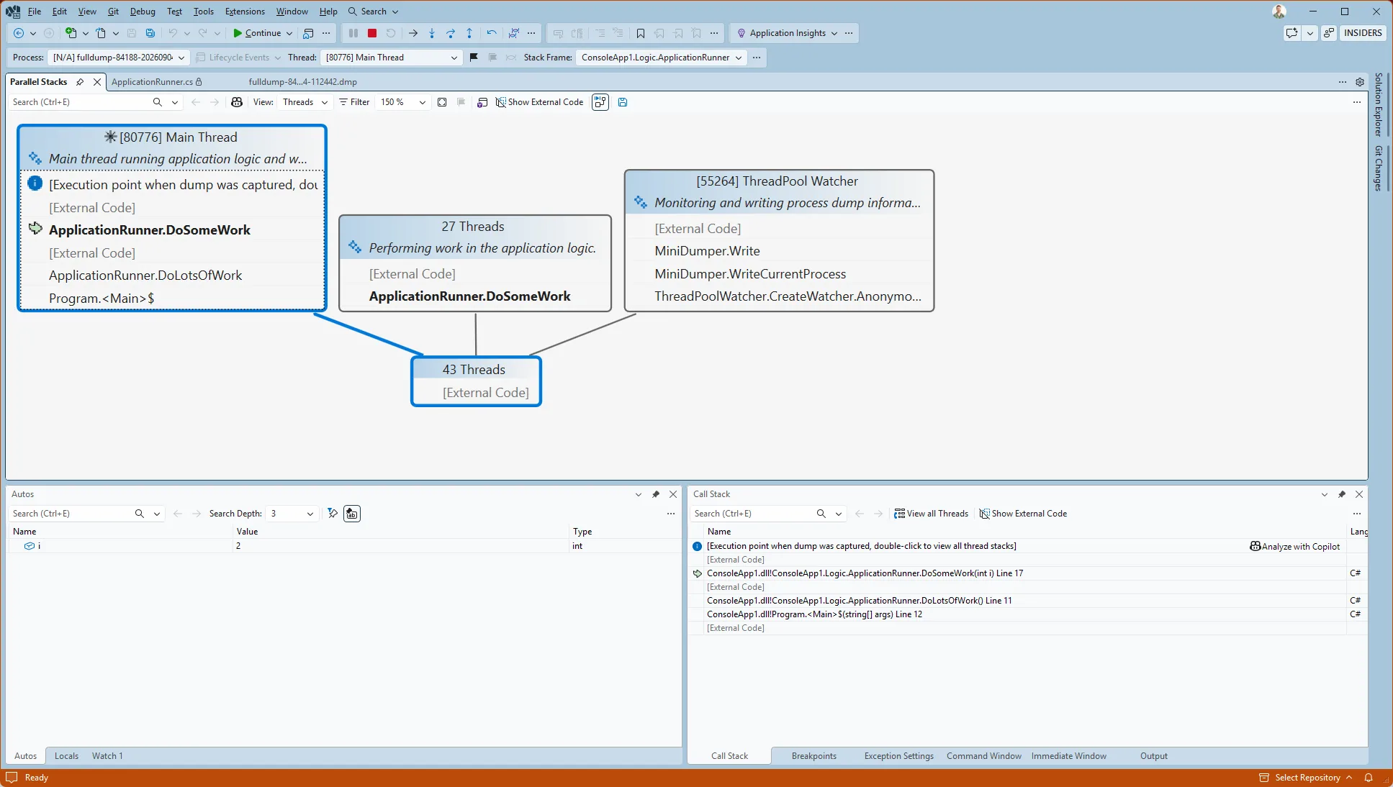Click the Parallel Stacks search magnifier icon
This screenshot has height=787, width=1393.
point(158,102)
